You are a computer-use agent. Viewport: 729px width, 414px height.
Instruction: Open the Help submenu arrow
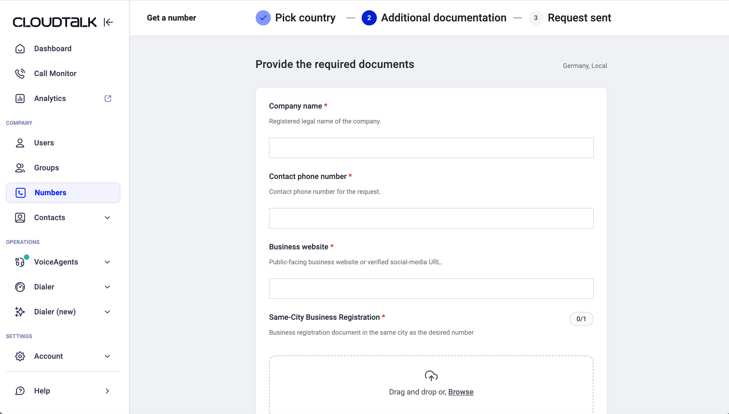point(107,391)
